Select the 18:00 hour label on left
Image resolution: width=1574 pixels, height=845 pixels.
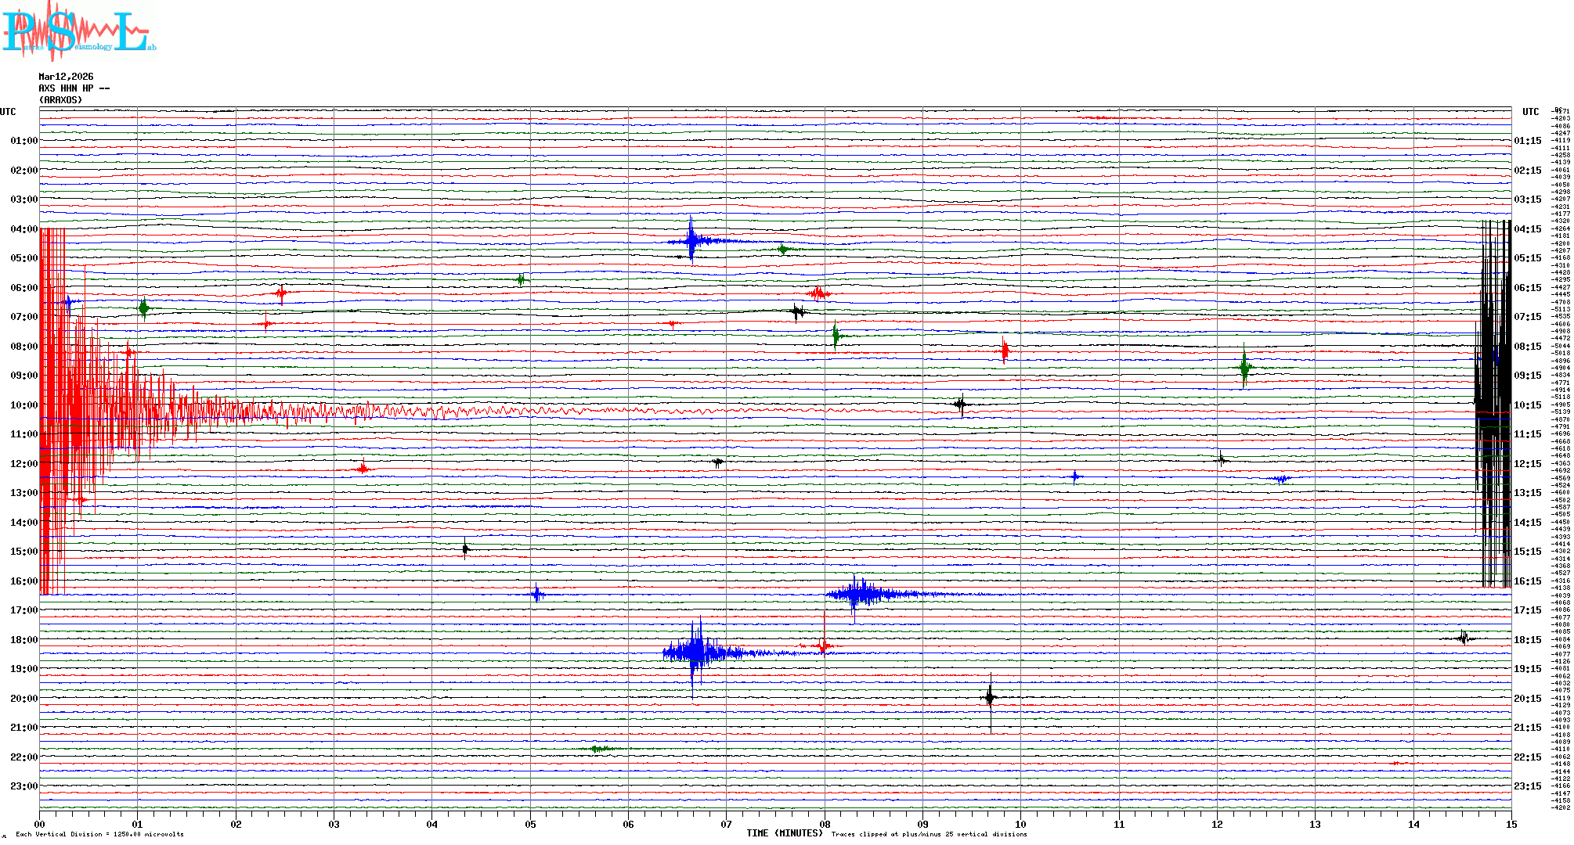23,640
